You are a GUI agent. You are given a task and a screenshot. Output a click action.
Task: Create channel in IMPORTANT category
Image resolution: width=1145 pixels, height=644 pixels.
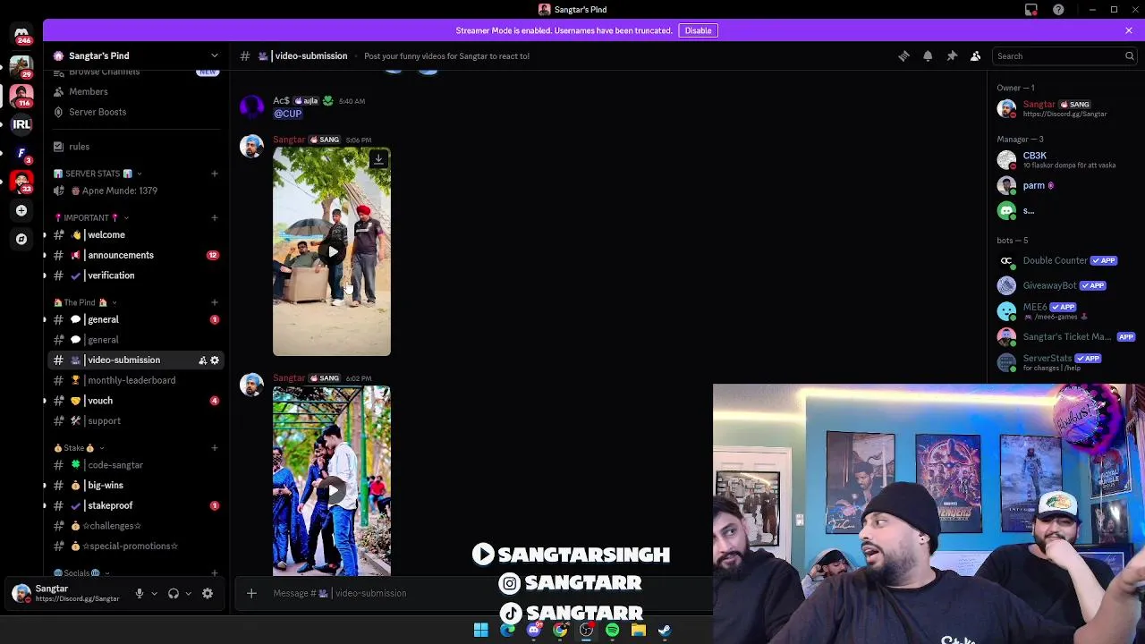point(214,217)
